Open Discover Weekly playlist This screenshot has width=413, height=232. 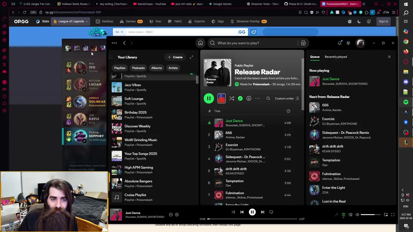153,129
